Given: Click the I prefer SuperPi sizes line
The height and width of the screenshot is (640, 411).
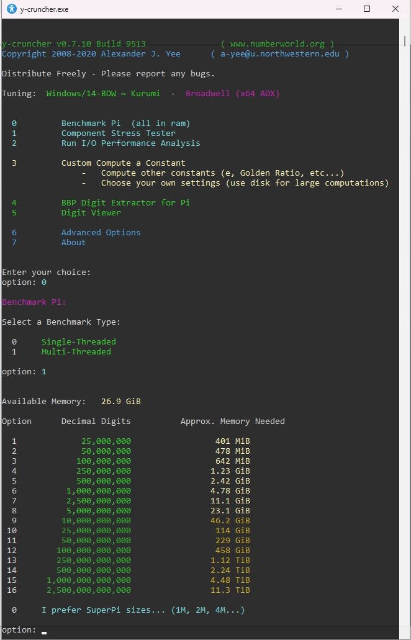Looking at the screenshot, I should click(x=143, y=610).
